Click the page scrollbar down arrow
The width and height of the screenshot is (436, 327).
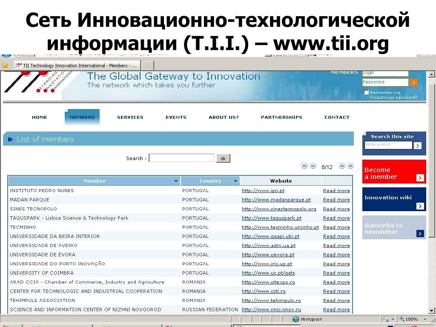tap(431, 310)
